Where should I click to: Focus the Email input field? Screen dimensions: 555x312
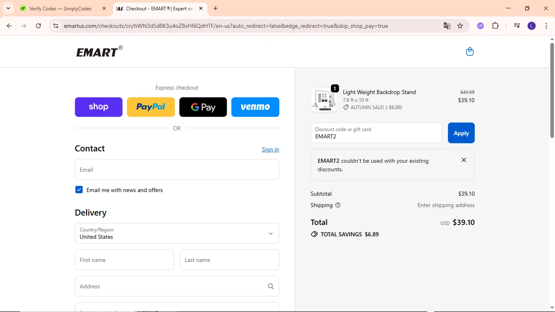coord(177,170)
